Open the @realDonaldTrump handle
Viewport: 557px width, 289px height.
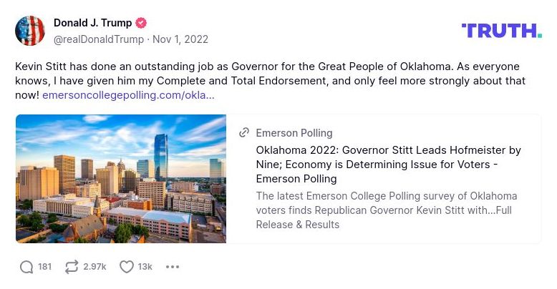click(x=99, y=39)
